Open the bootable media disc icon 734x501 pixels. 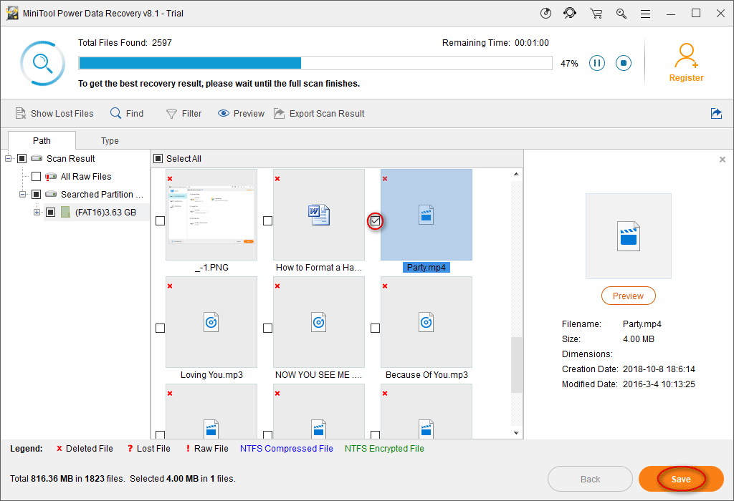tap(545, 13)
